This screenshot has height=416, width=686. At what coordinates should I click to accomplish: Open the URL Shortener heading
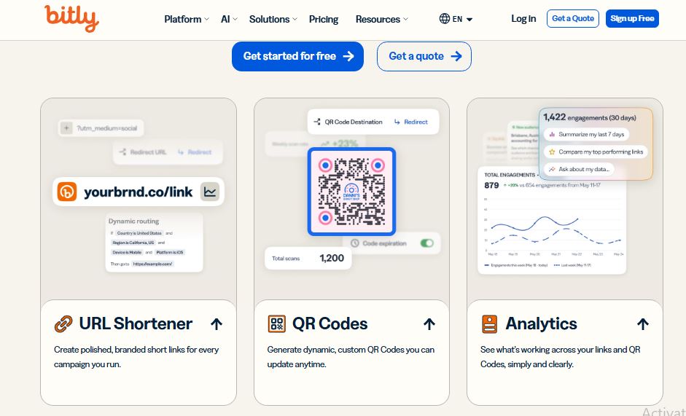point(136,323)
